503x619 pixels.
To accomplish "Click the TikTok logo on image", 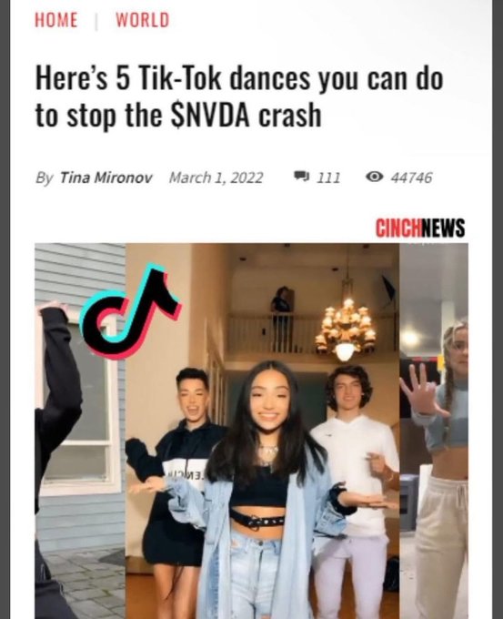I will [130, 311].
